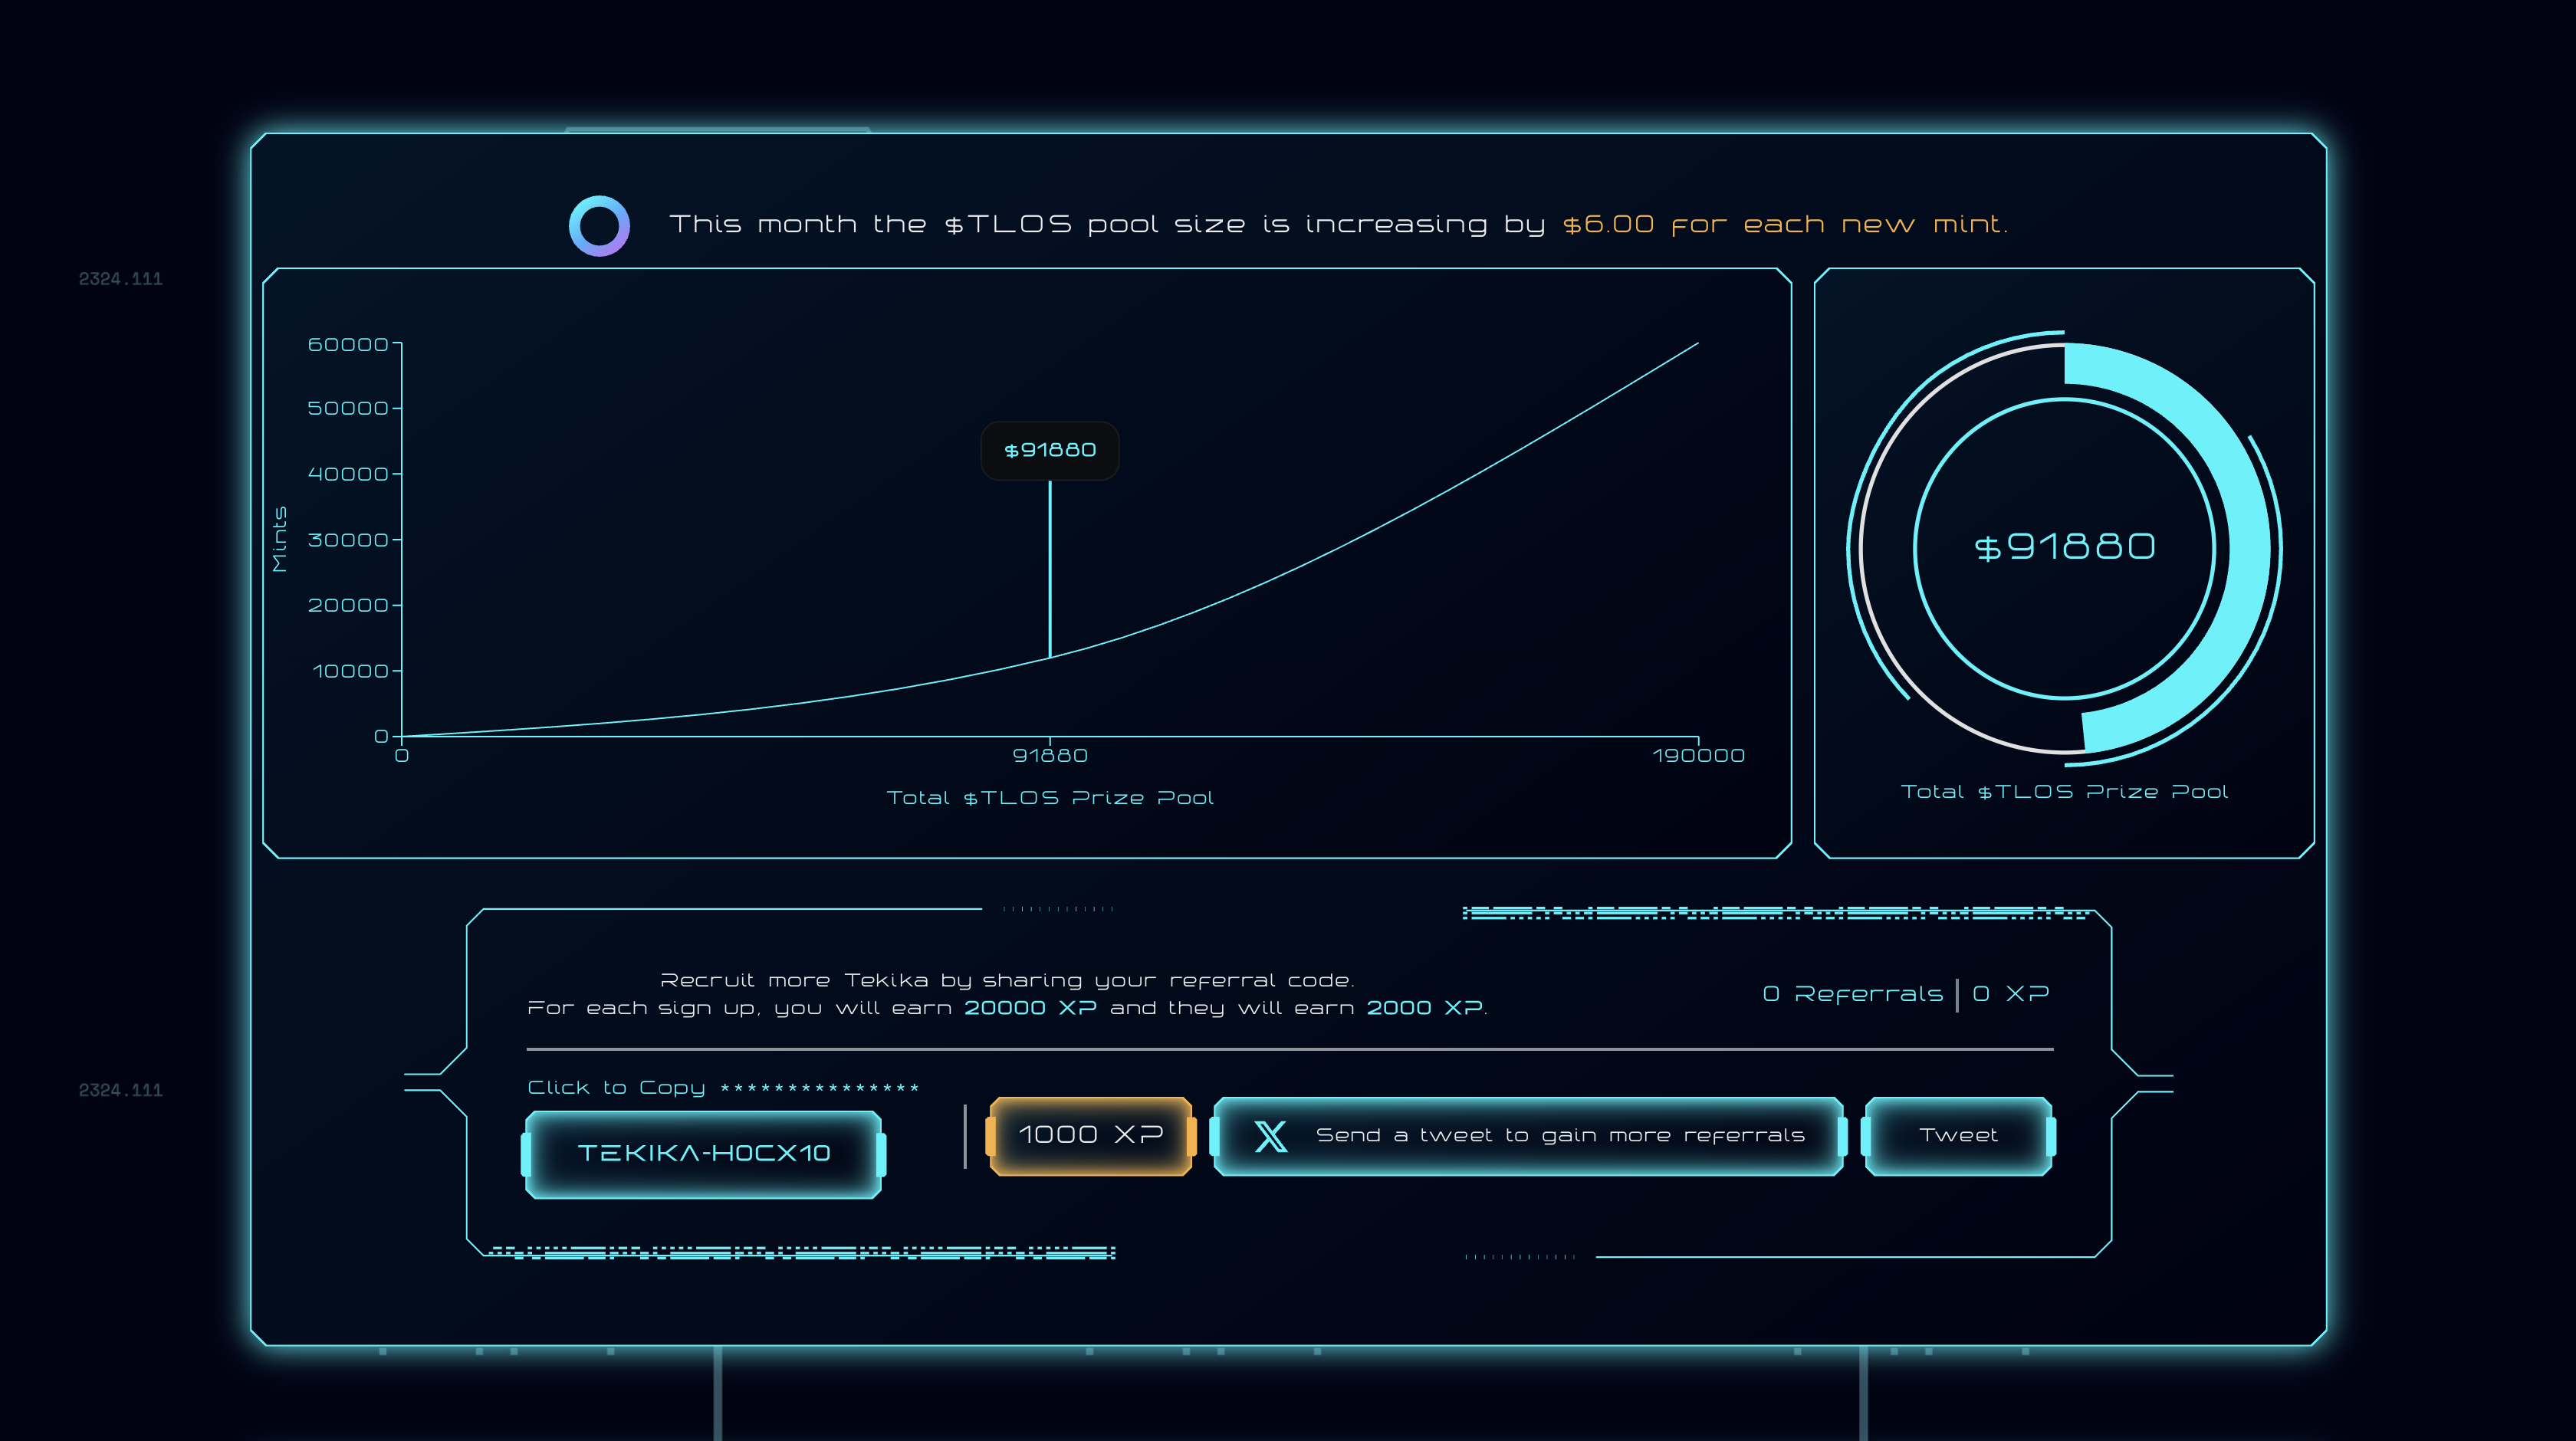The image size is (2576, 1441).
Task: Click the Total $TLOS Prize Pool gauge caption
Action: (x=2063, y=792)
